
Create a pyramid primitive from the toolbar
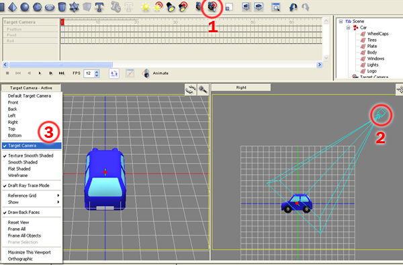click(x=12, y=7)
